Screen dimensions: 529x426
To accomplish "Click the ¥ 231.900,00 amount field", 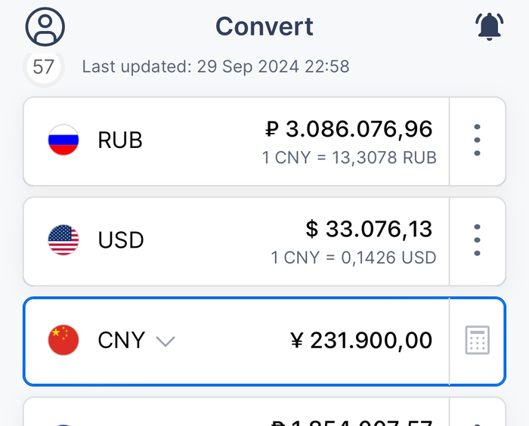I will 361,341.
